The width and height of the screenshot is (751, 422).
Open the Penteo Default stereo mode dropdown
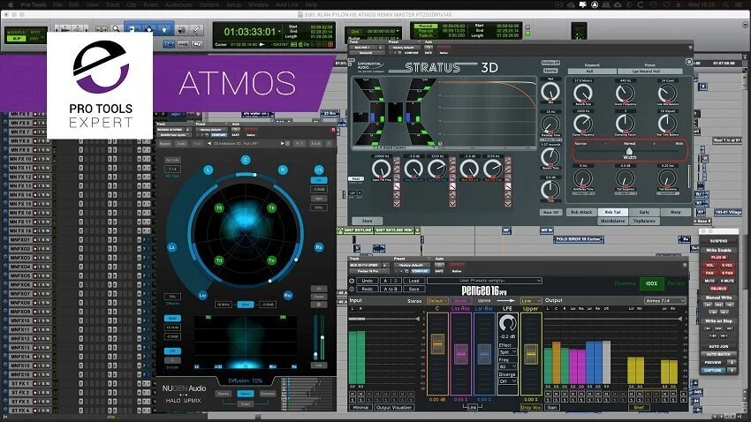click(437, 300)
